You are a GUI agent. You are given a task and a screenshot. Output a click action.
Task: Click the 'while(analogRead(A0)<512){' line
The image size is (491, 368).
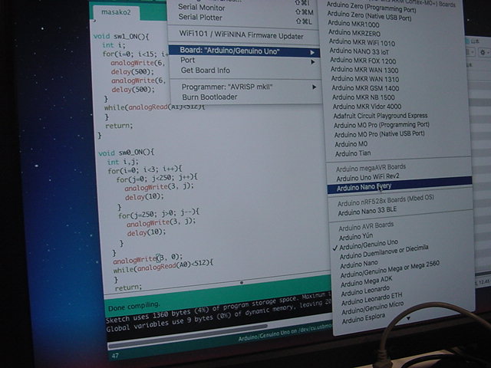pyautogui.click(x=163, y=266)
